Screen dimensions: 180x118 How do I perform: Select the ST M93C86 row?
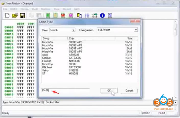87,73
